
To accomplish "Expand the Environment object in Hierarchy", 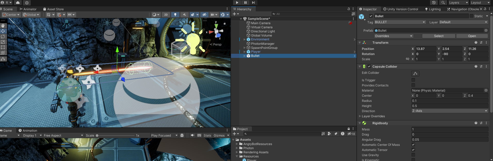I will pyautogui.click(x=244, y=39).
